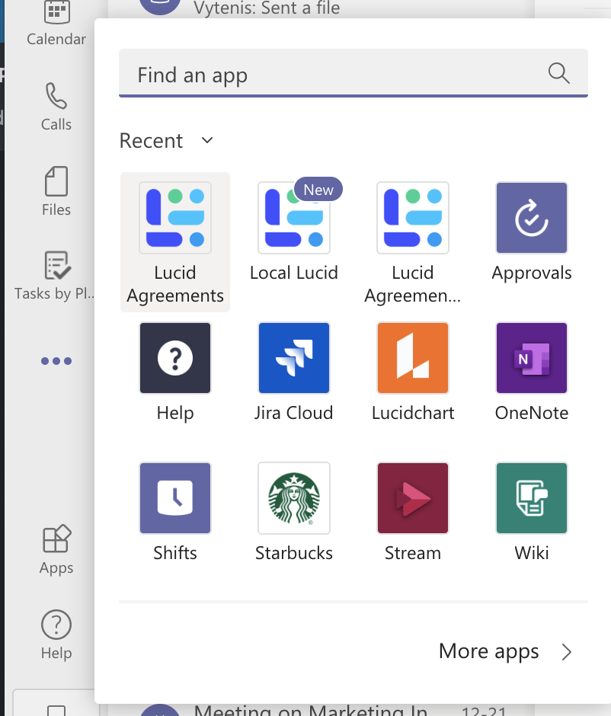Open the Apps store in the sidebar
This screenshot has width=611, height=716.
pyautogui.click(x=56, y=550)
